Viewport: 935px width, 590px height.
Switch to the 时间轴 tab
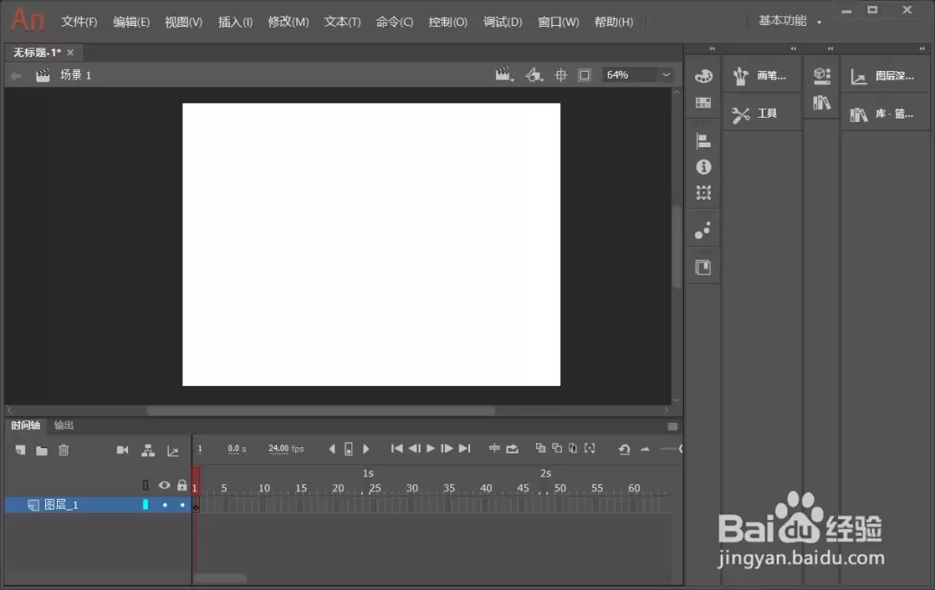pyautogui.click(x=26, y=426)
